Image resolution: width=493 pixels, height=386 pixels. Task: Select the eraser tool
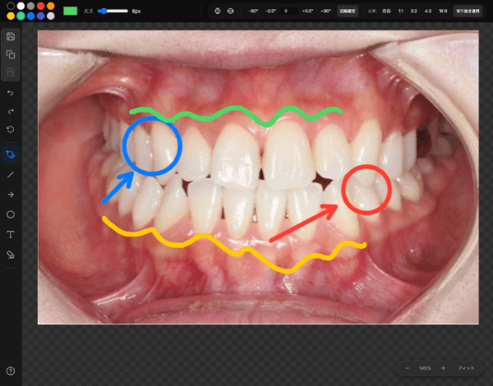pos(11,255)
